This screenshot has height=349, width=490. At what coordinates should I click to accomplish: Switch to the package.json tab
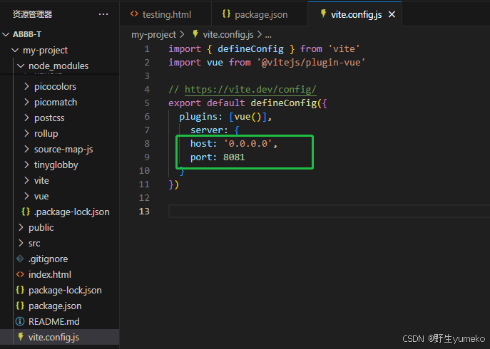point(260,14)
